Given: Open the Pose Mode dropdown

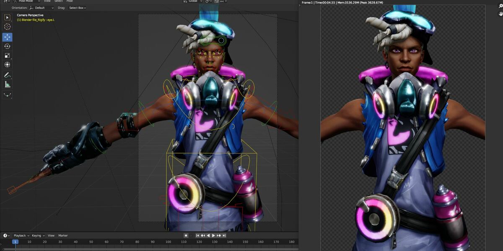Looking at the screenshot, I should [x=27, y=1].
